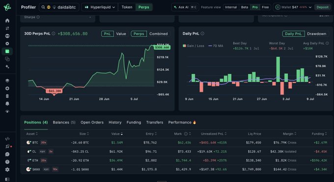Image resolution: width=334 pixels, height=182 pixels.
Task: Click the Ask AI button
Action: click(x=185, y=7)
